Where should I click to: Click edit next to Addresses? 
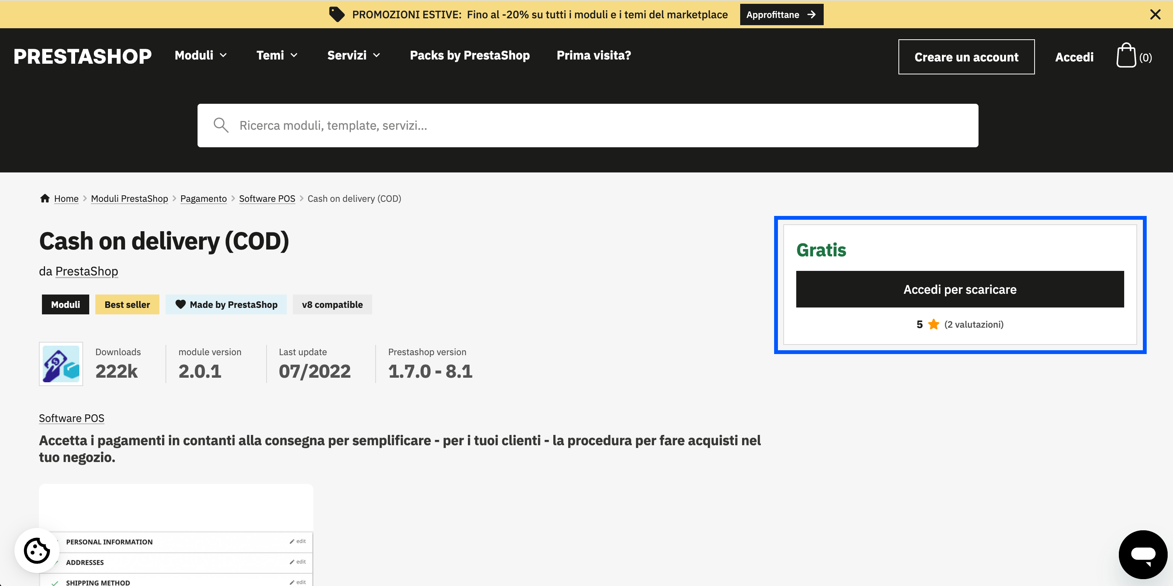point(298,562)
